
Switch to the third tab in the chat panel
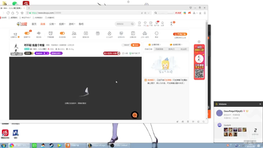[171, 49]
